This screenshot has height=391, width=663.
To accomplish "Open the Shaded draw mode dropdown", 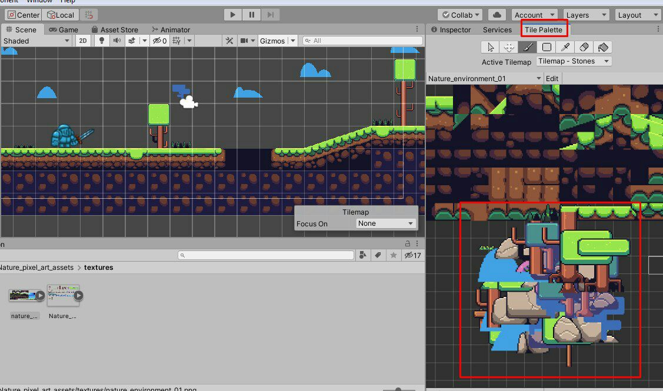I will pyautogui.click(x=36, y=41).
